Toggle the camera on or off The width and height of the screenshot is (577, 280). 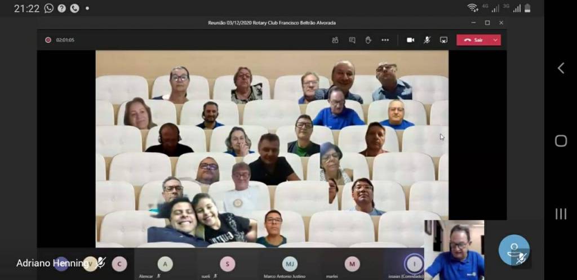point(411,40)
